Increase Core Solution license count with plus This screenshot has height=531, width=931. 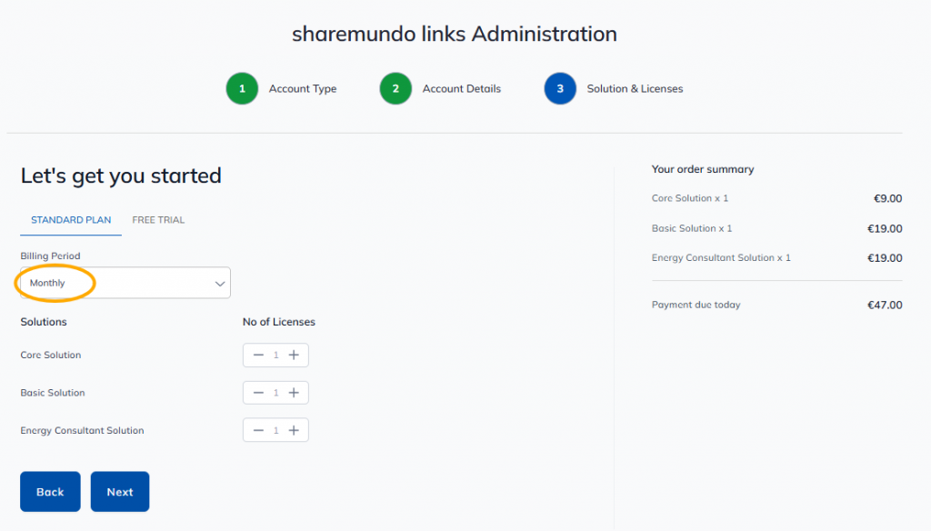click(x=294, y=356)
